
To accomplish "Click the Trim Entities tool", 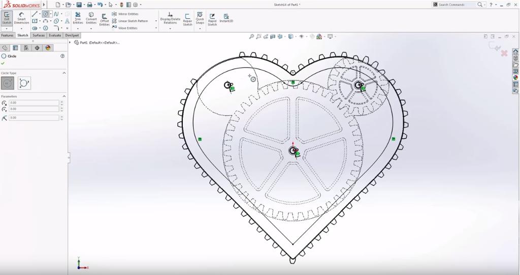I will click(x=78, y=18).
